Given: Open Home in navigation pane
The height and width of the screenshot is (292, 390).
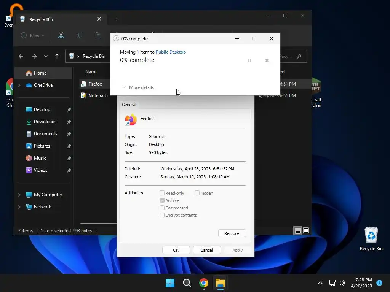Looking at the screenshot, I should click(x=43, y=73).
